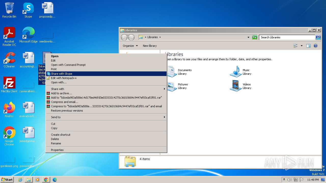Image resolution: width=326 pixels, height=183 pixels.
Task: Choose Rename from context menu
Action: (106, 143)
